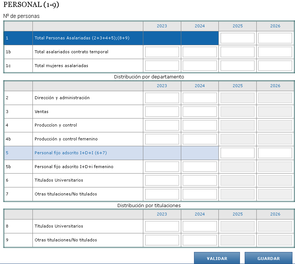Focus 2023 field in row 4 Produccíon y control
This screenshot has width=295, height=264.
(162, 125)
